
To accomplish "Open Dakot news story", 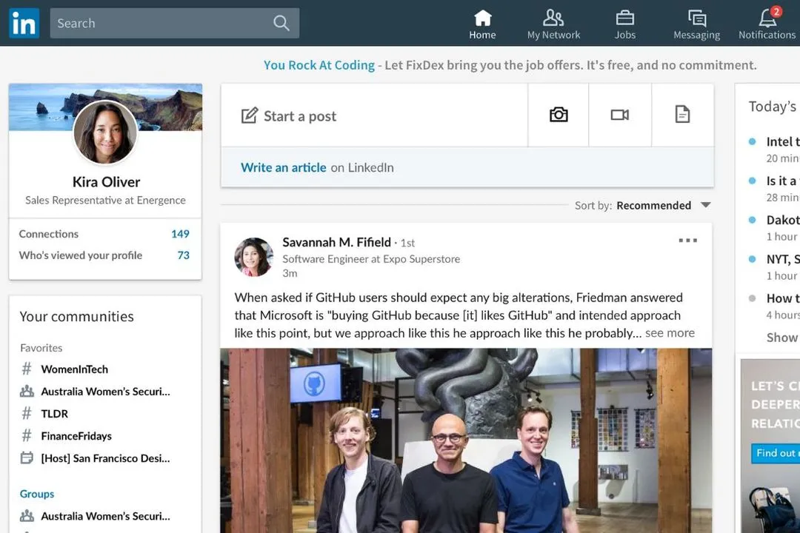I will pyautogui.click(x=783, y=220).
